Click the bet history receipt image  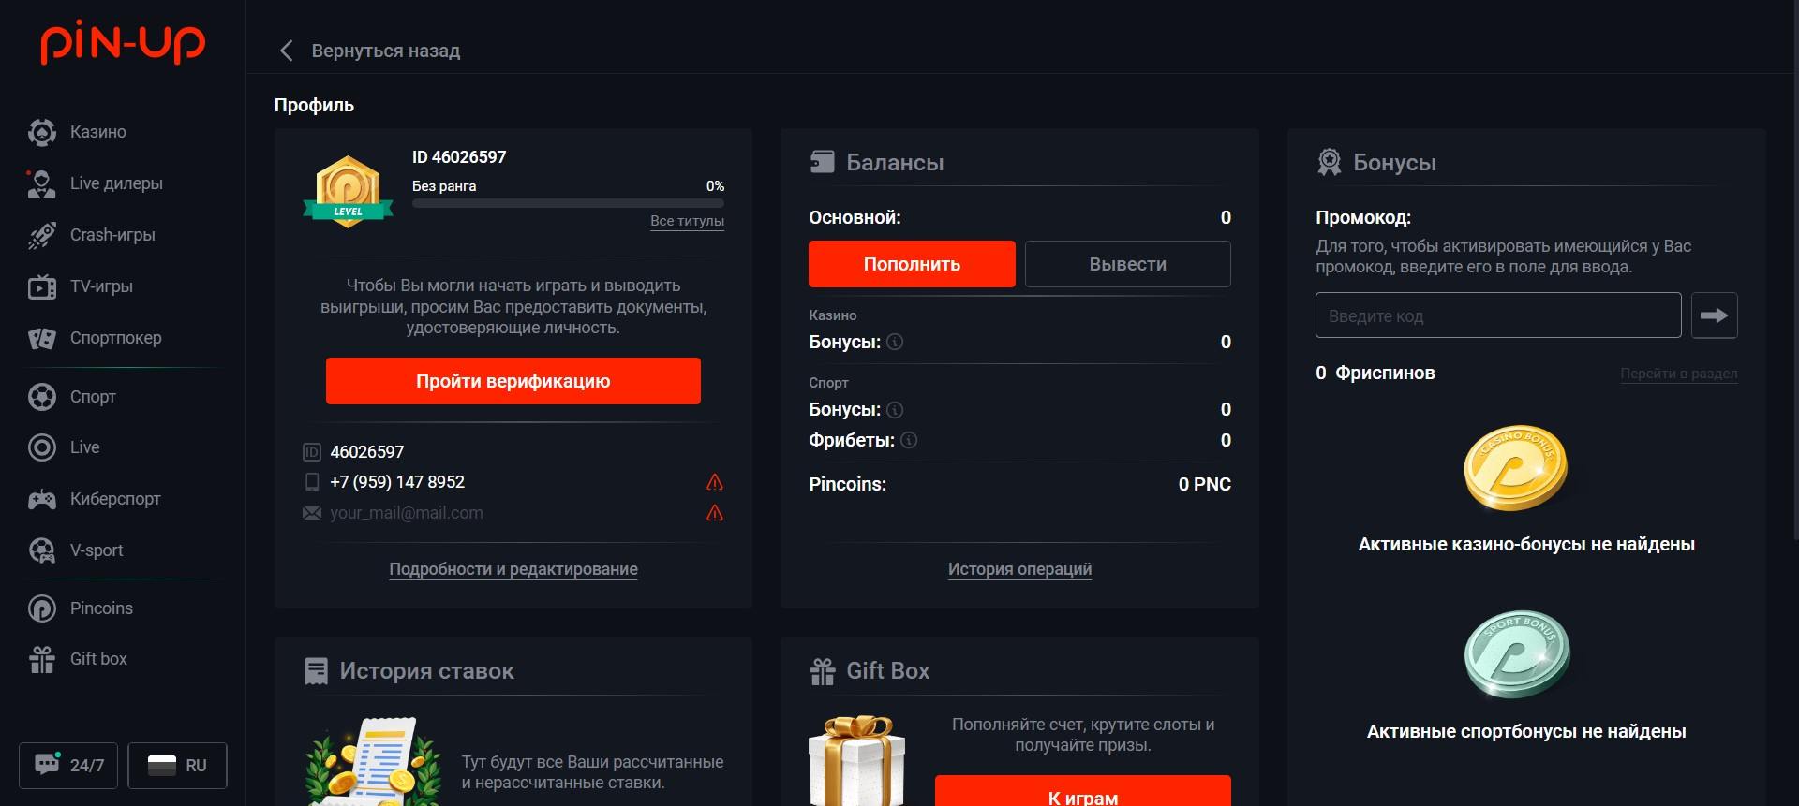point(373,761)
